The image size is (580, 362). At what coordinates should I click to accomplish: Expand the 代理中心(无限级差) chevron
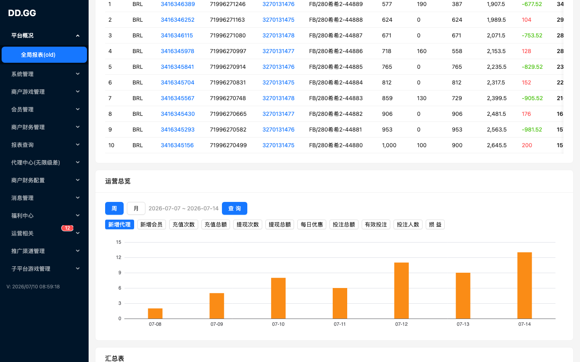click(78, 162)
